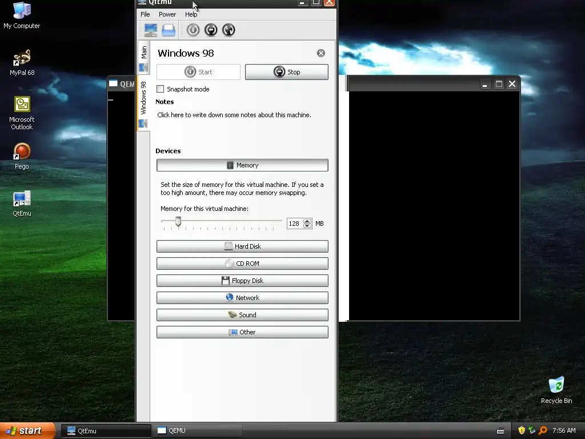Close the QEMU window on the right
The width and height of the screenshot is (585, 439).
pos(512,84)
